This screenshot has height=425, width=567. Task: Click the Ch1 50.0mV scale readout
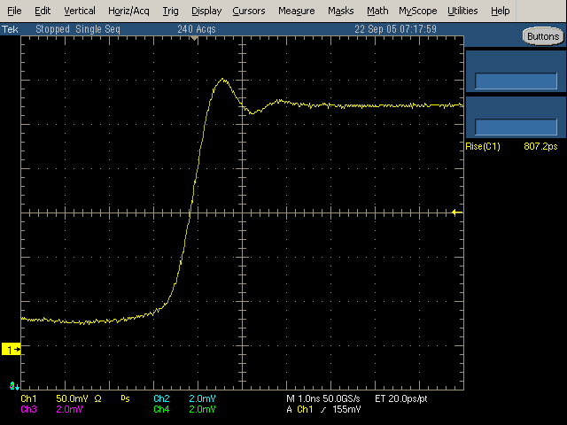point(74,399)
